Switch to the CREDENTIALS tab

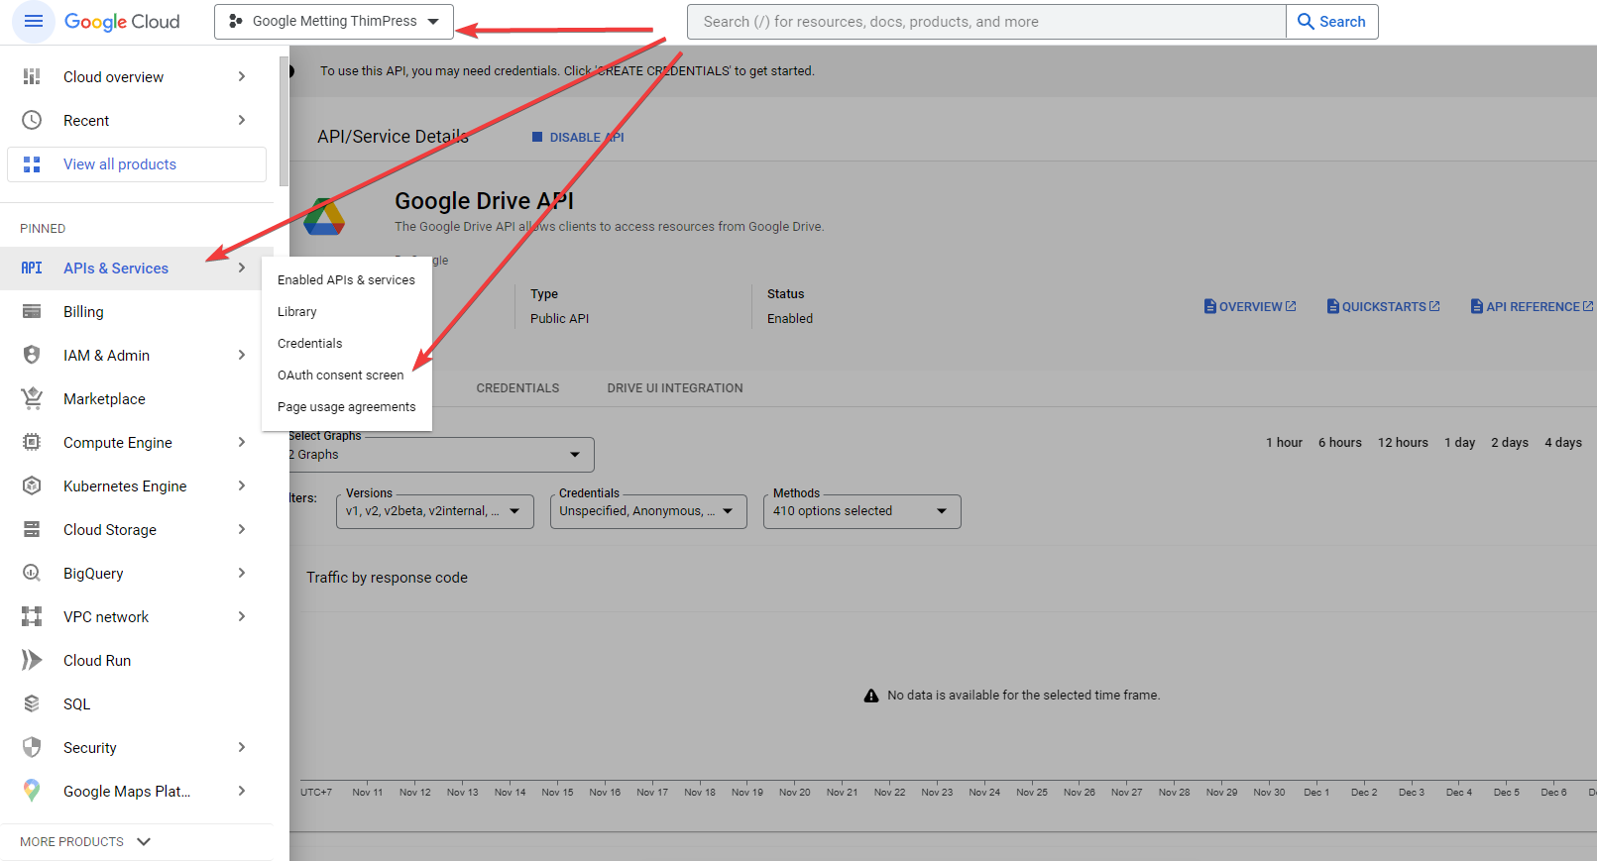pyautogui.click(x=517, y=388)
